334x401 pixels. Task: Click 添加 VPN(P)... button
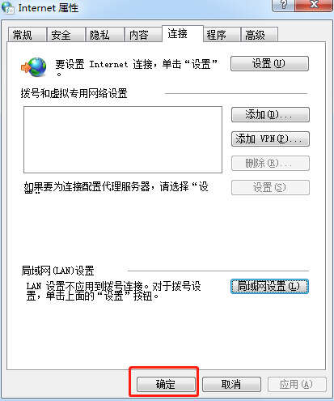pos(270,139)
